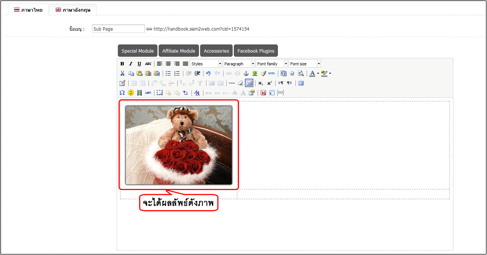487x255 pixels.
Task: Toggle bold formatting
Action: (122, 64)
